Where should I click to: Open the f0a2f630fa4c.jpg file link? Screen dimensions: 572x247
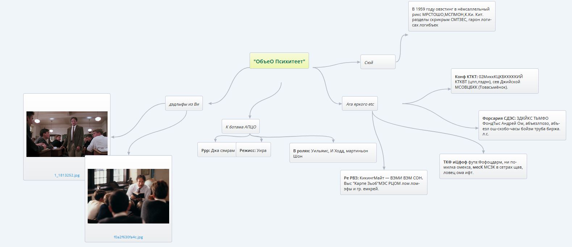coord(128,237)
